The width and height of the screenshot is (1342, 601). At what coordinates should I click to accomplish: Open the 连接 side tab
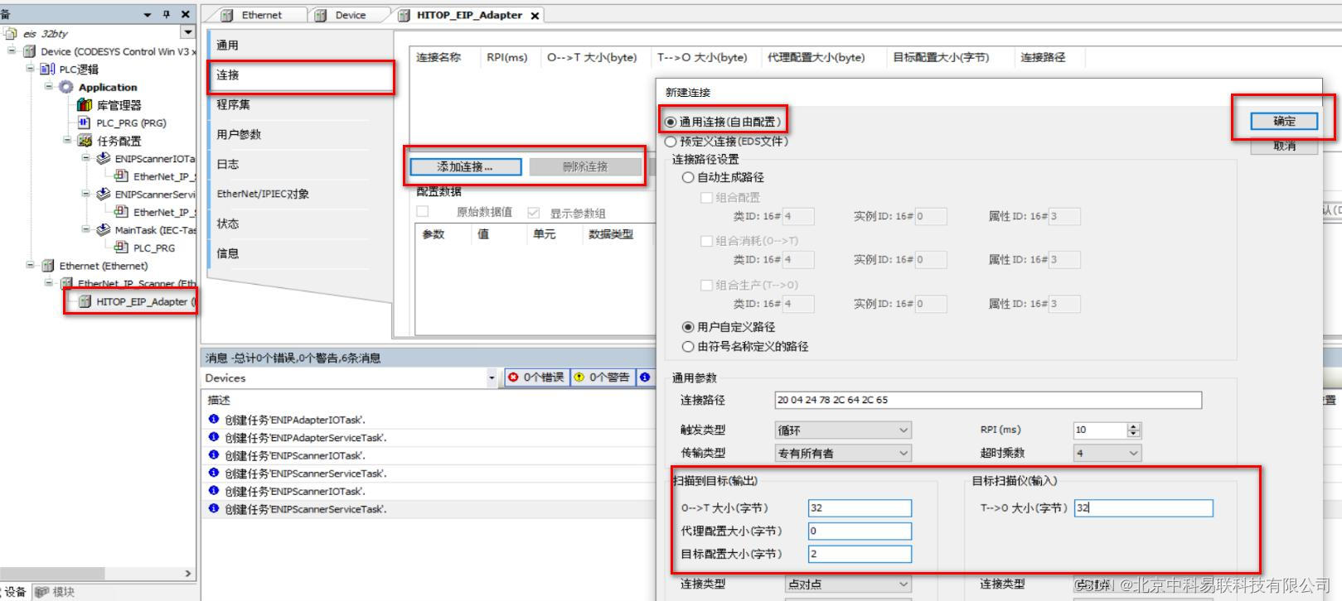299,75
